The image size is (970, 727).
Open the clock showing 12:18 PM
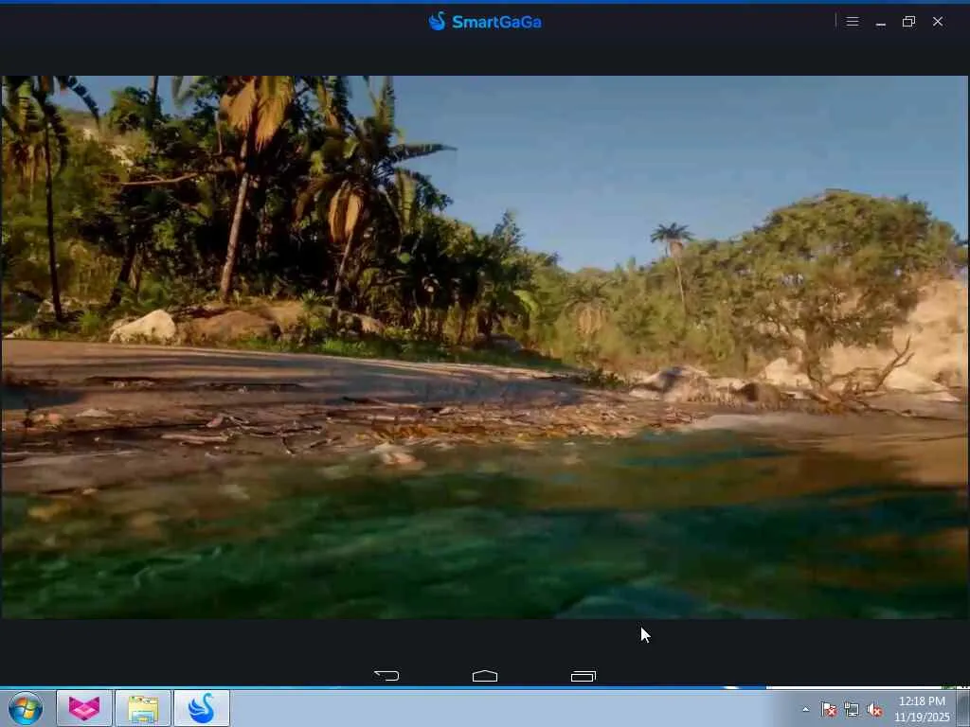point(922,709)
